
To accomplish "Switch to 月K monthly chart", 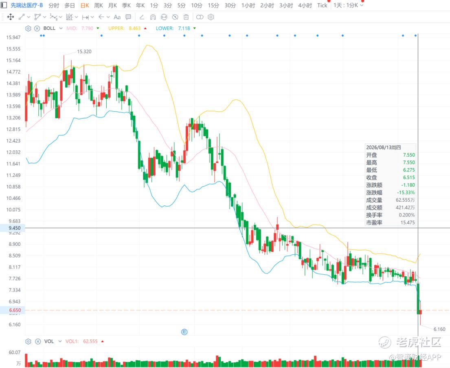I will pyautogui.click(x=112, y=5).
